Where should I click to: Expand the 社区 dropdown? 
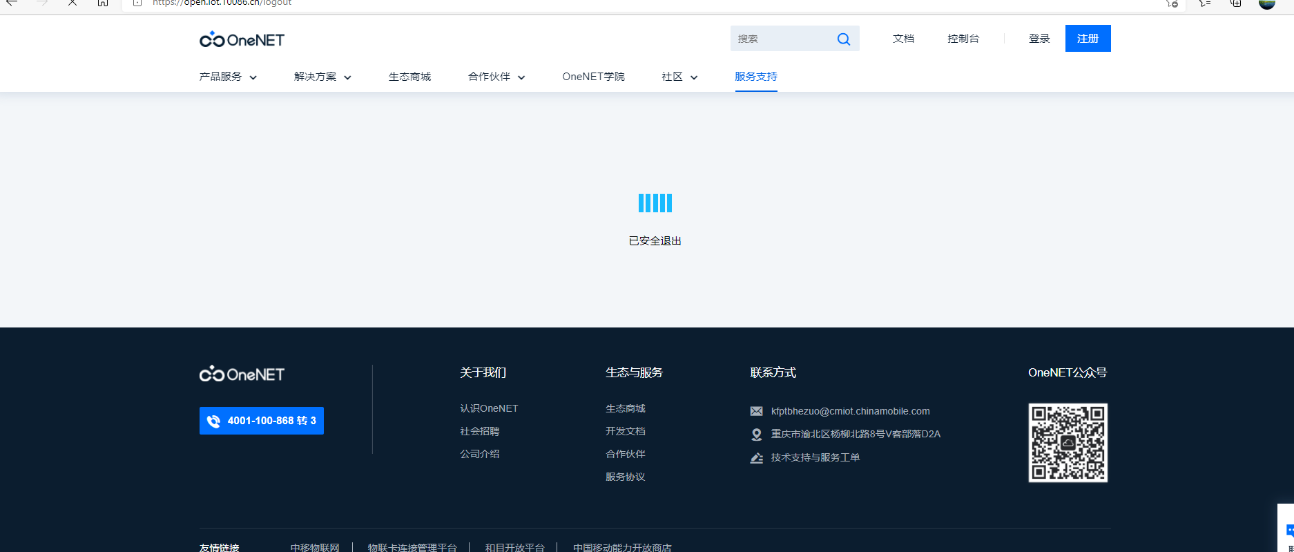click(679, 77)
